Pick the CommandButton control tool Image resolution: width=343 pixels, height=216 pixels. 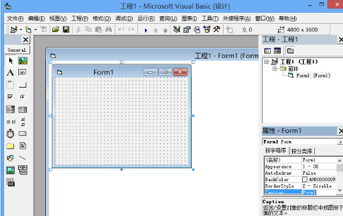click(22, 85)
